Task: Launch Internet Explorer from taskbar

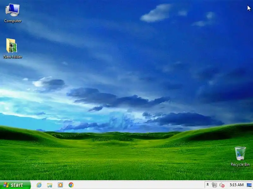Action: [39, 185]
